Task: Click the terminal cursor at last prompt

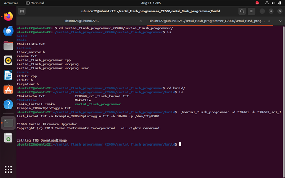Action: (180, 144)
